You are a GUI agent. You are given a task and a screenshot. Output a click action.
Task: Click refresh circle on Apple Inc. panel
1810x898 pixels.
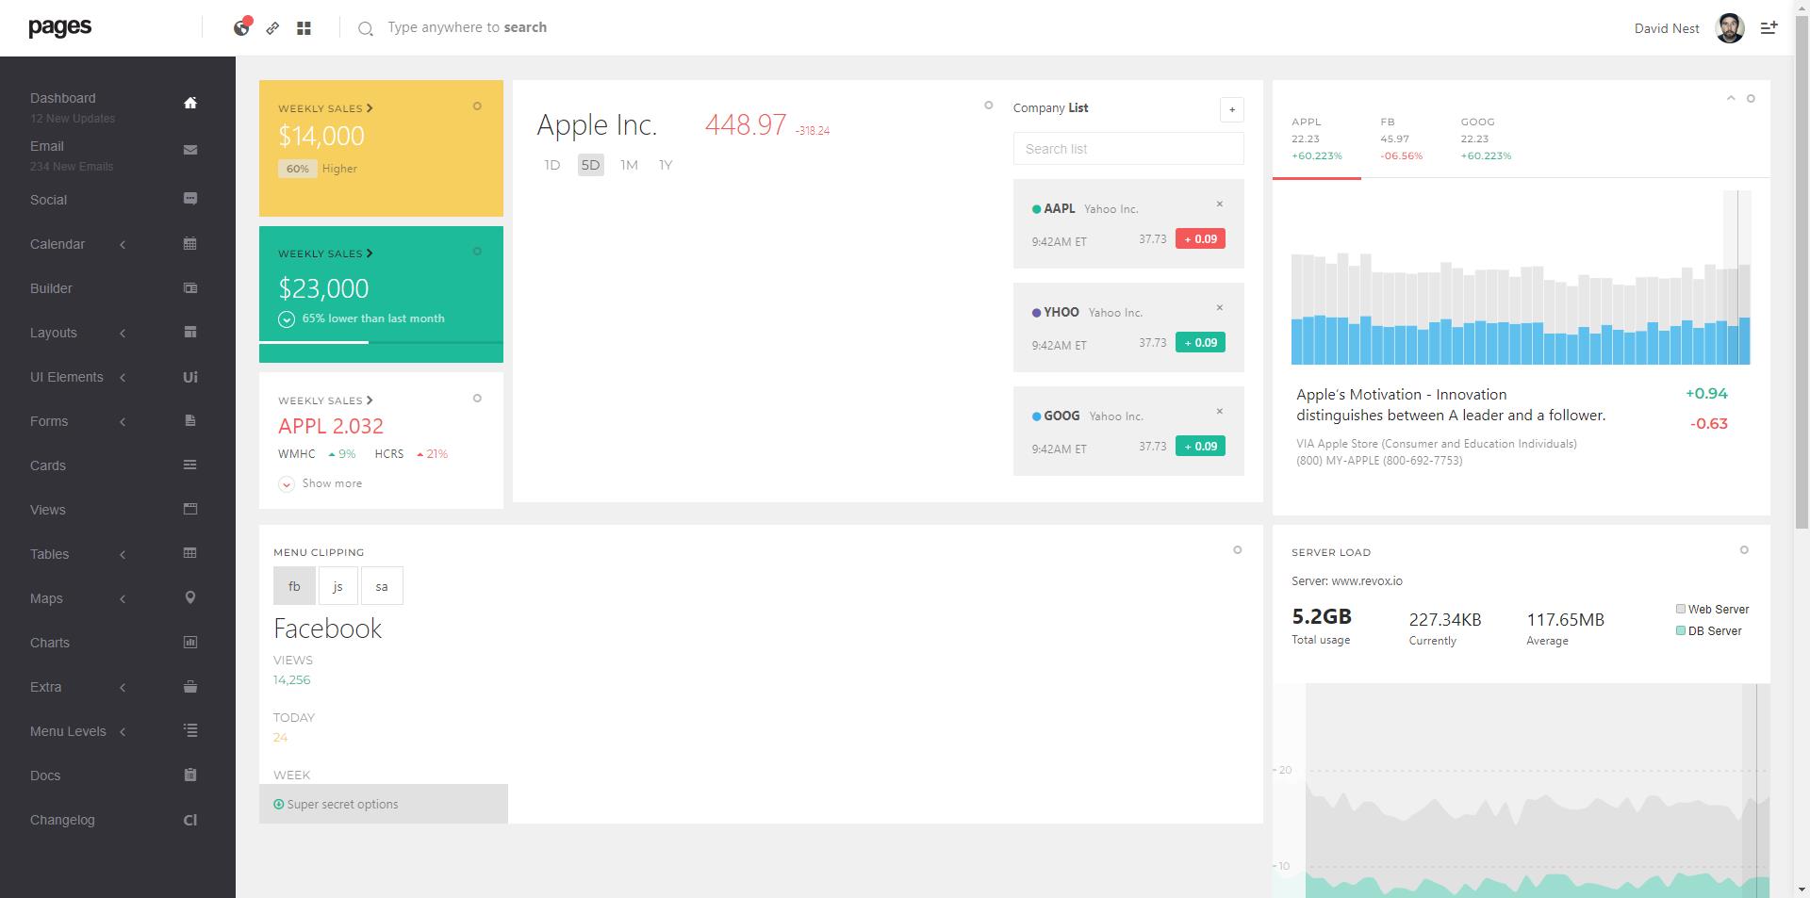989,106
